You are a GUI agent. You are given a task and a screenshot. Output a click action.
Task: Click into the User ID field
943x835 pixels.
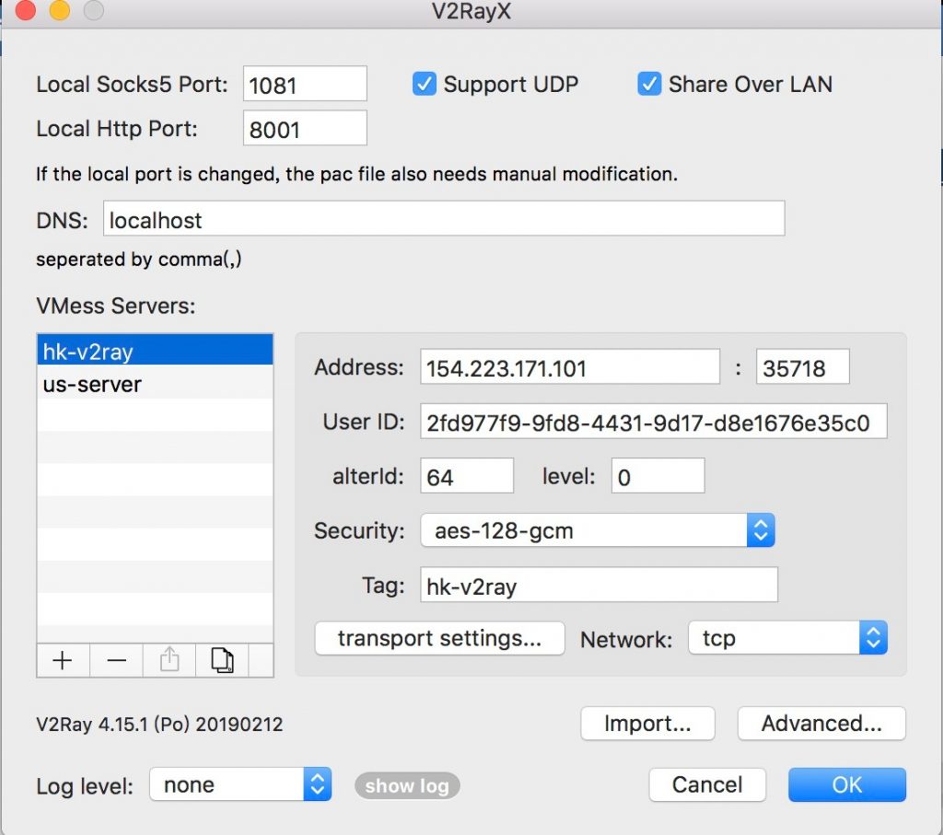coord(654,422)
